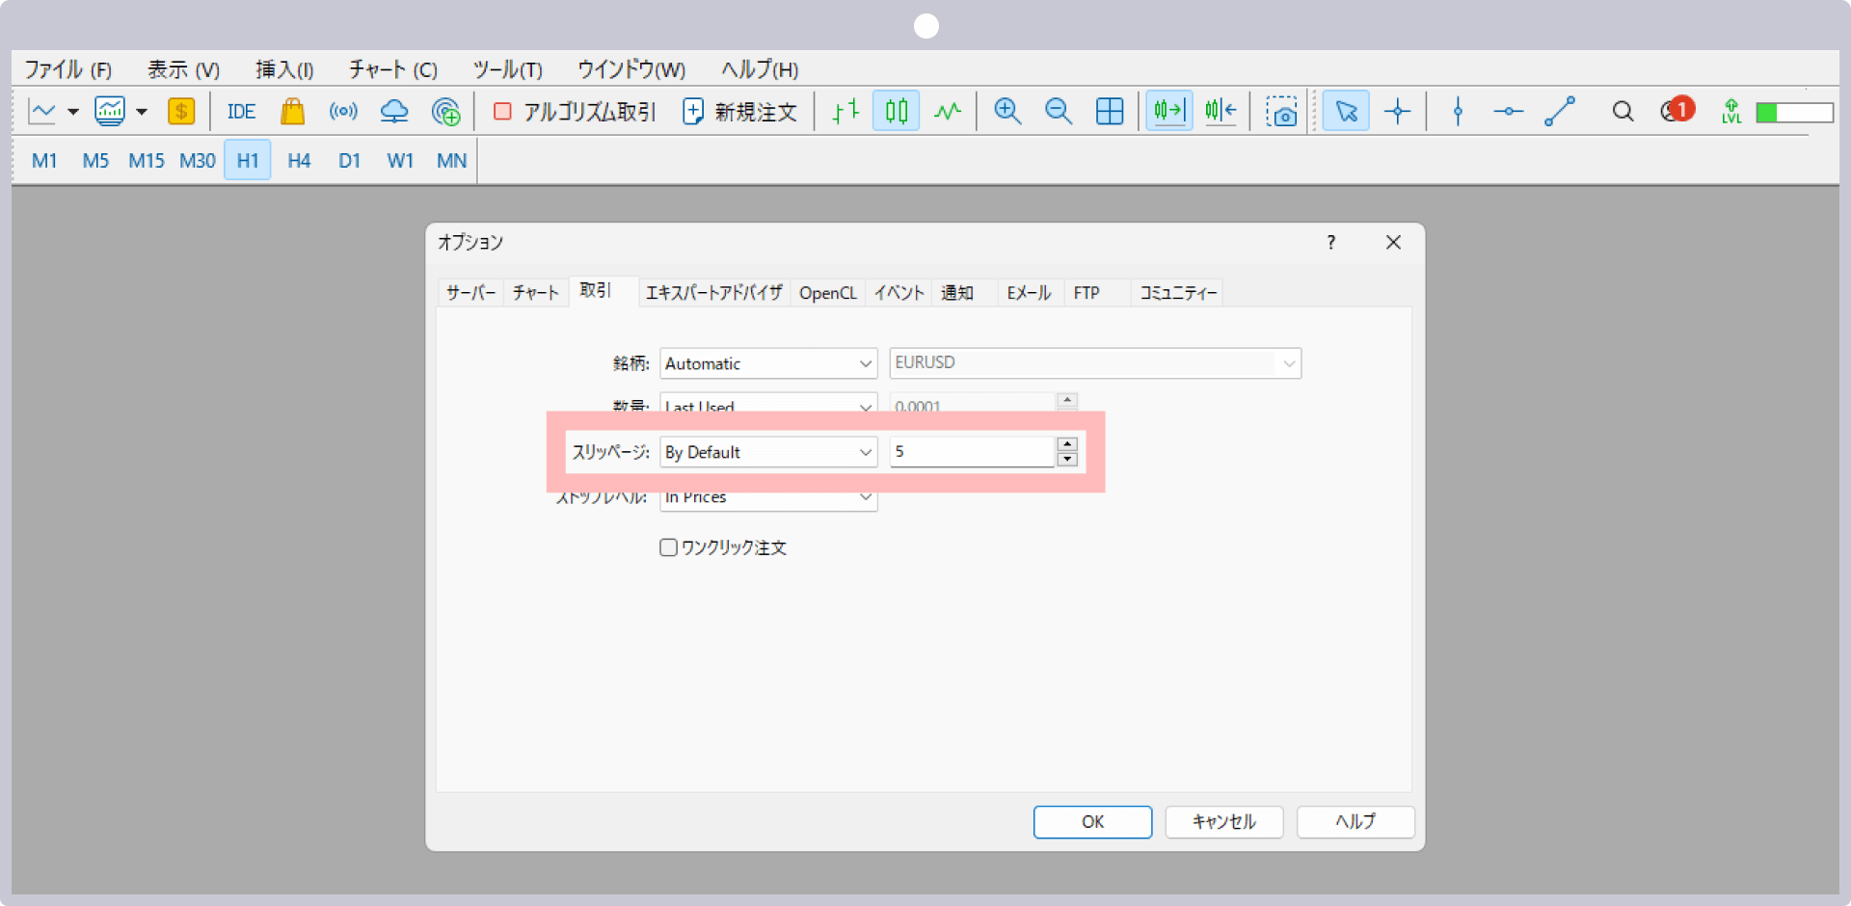Image resolution: width=1851 pixels, height=906 pixels.
Task: Open the ヘルプ(H) menu
Action: [x=760, y=69]
